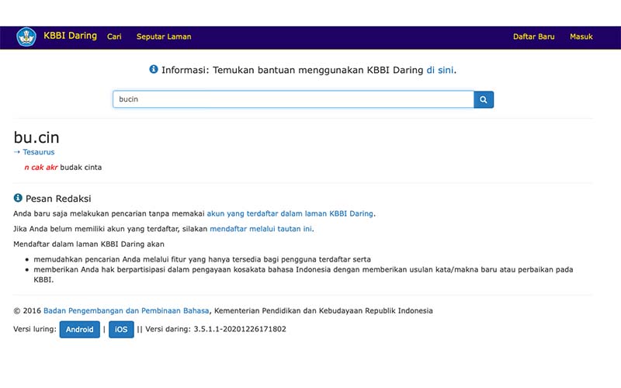Open the KBBI Daring home link
Screen dimensions: 621x388
(x=70, y=36)
